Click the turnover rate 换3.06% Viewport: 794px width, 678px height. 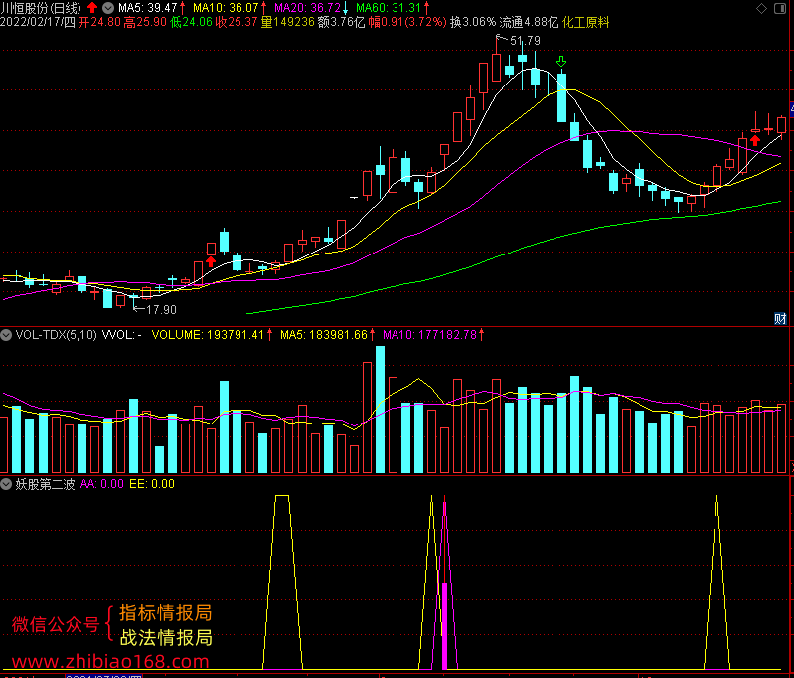[473, 22]
